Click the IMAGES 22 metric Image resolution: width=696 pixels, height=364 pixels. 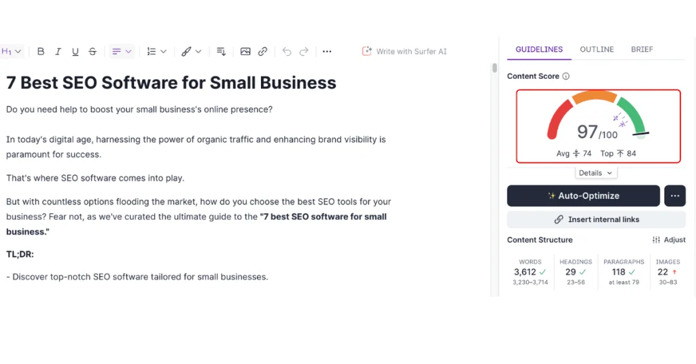[x=668, y=272]
